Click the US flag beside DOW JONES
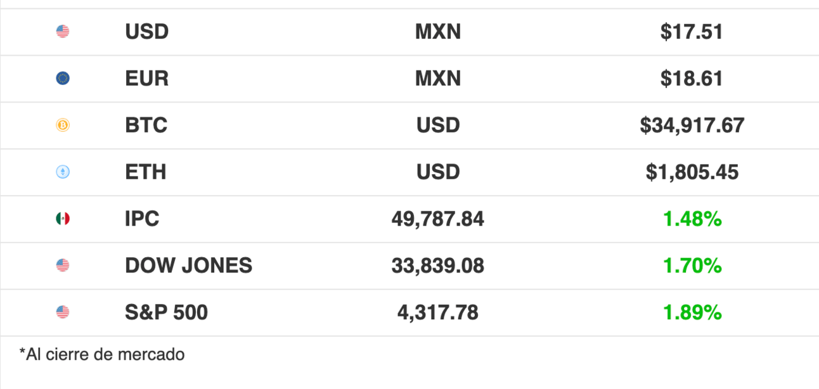 63,265
